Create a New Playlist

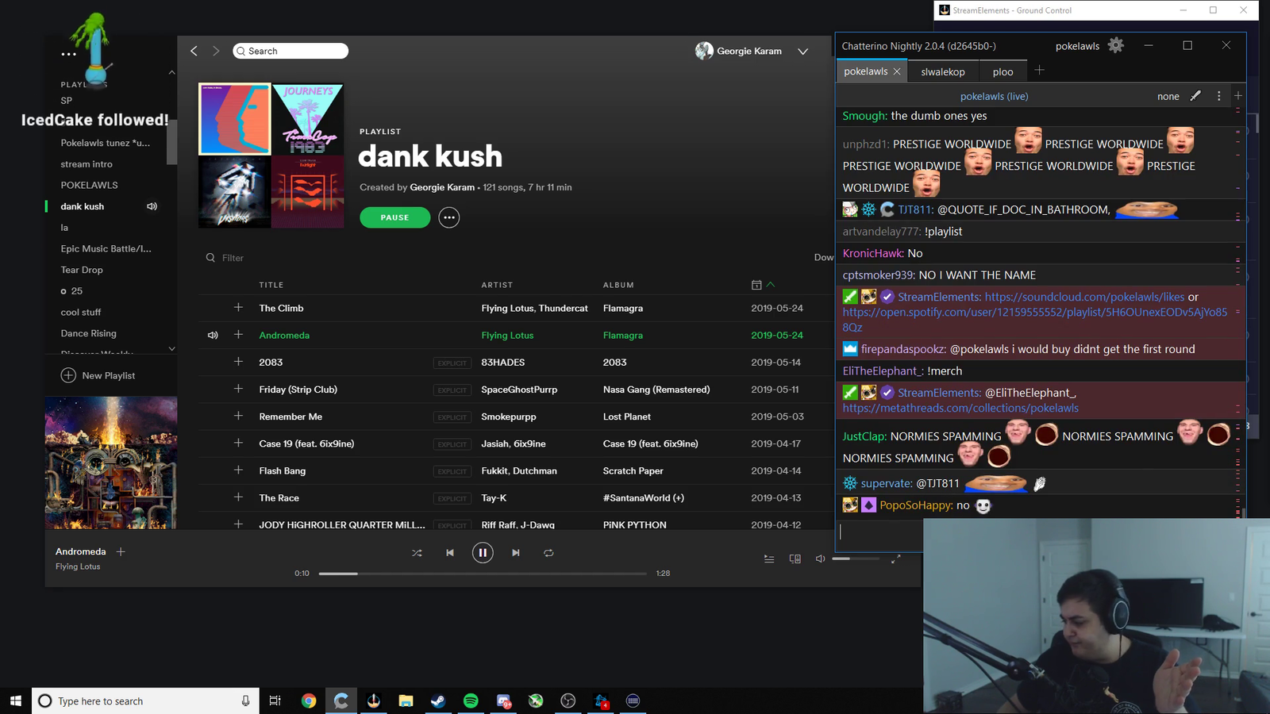[98, 375]
